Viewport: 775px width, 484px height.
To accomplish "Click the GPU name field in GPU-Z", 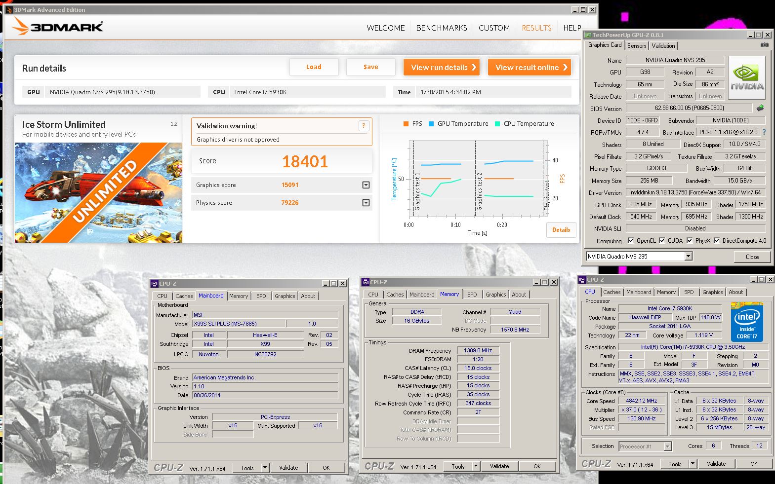I will point(675,60).
